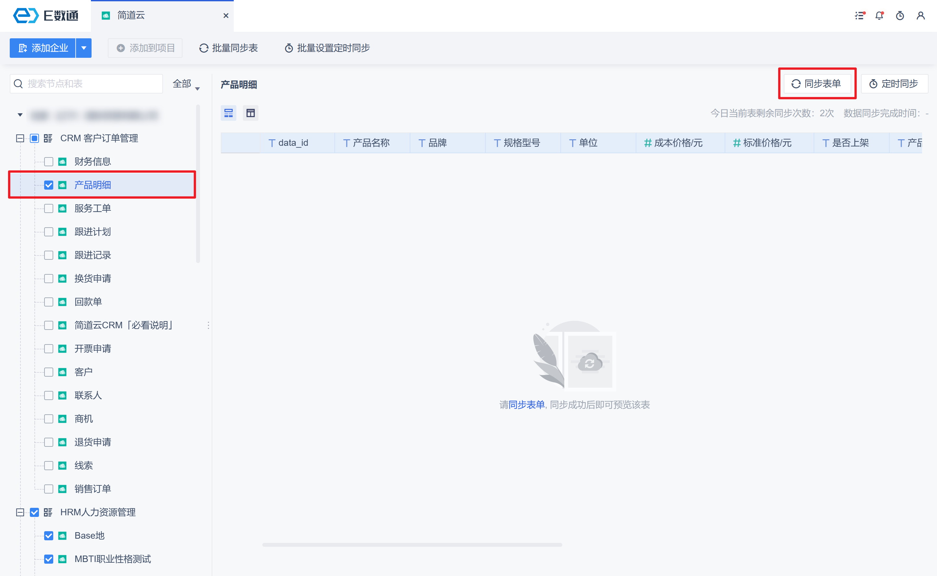Open the user account icon
Viewport: 937px width, 576px height.
coord(921,16)
